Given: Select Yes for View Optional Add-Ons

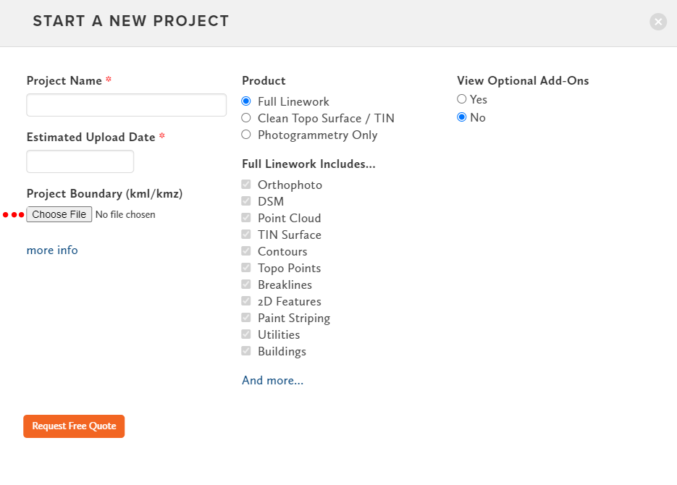Looking at the screenshot, I should click(x=462, y=99).
